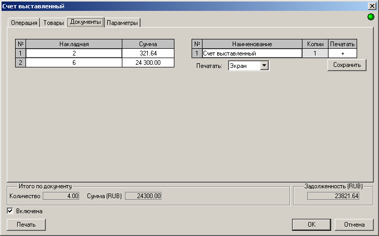Click the Количество field showing 4.00

coord(61,196)
